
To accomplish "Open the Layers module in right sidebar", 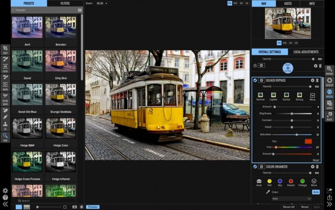I will (329, 104).
